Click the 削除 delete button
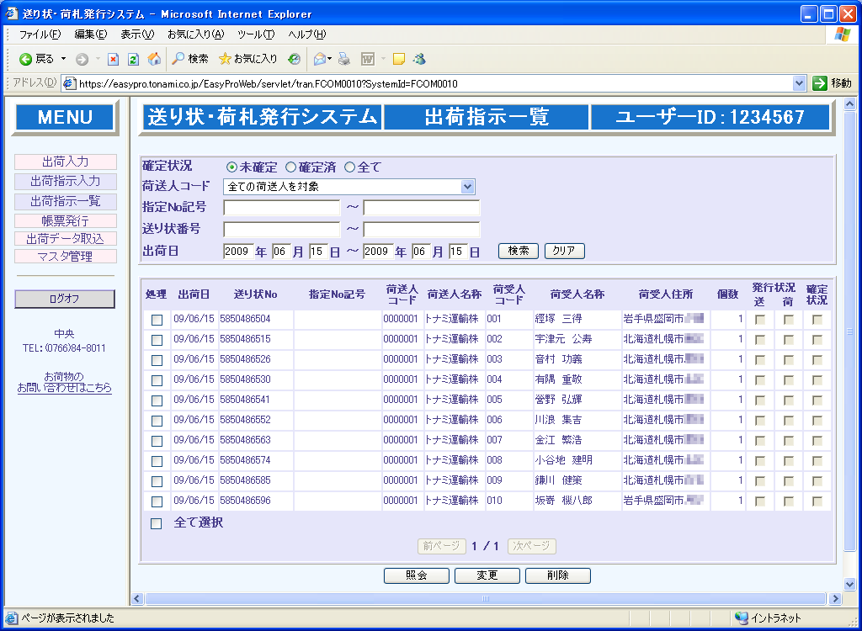Screen dimensions: 862x631 click(558, 575)
